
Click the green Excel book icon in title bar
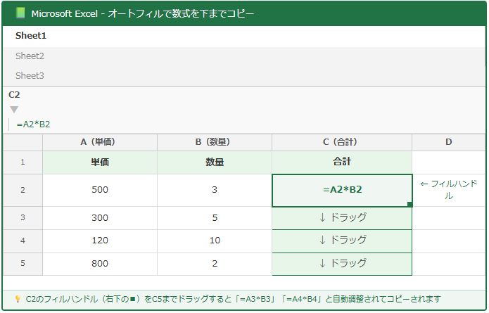click(x=20, y=13)
